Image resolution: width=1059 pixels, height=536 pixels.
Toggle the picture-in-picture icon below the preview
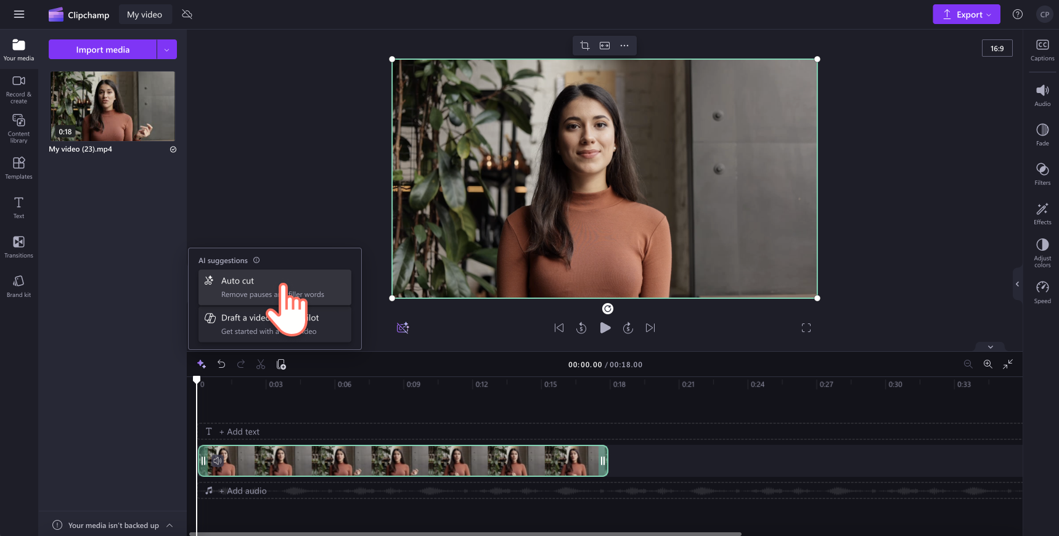click(403, 328)
